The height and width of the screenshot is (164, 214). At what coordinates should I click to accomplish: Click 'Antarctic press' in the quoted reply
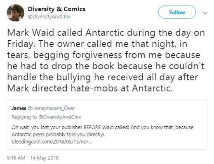(x=28, y=134)
